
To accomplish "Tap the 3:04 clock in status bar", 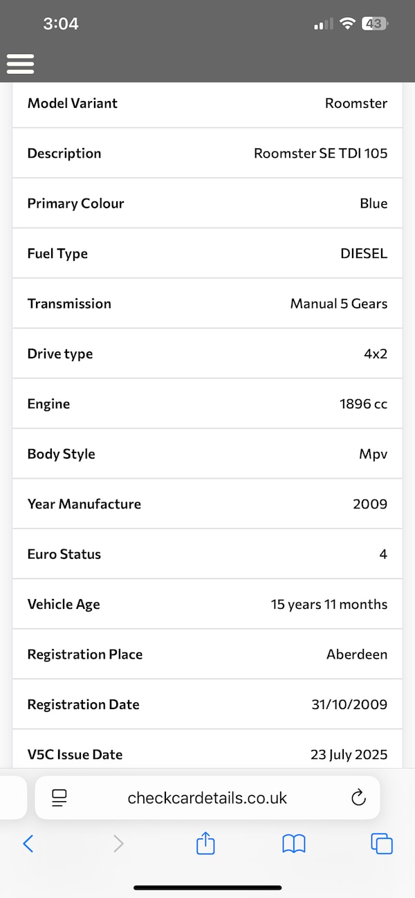I will coord(61,24).
